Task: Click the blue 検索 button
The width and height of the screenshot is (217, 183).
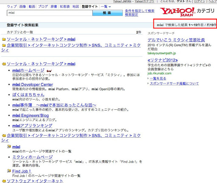Action: tap(108, 13)
